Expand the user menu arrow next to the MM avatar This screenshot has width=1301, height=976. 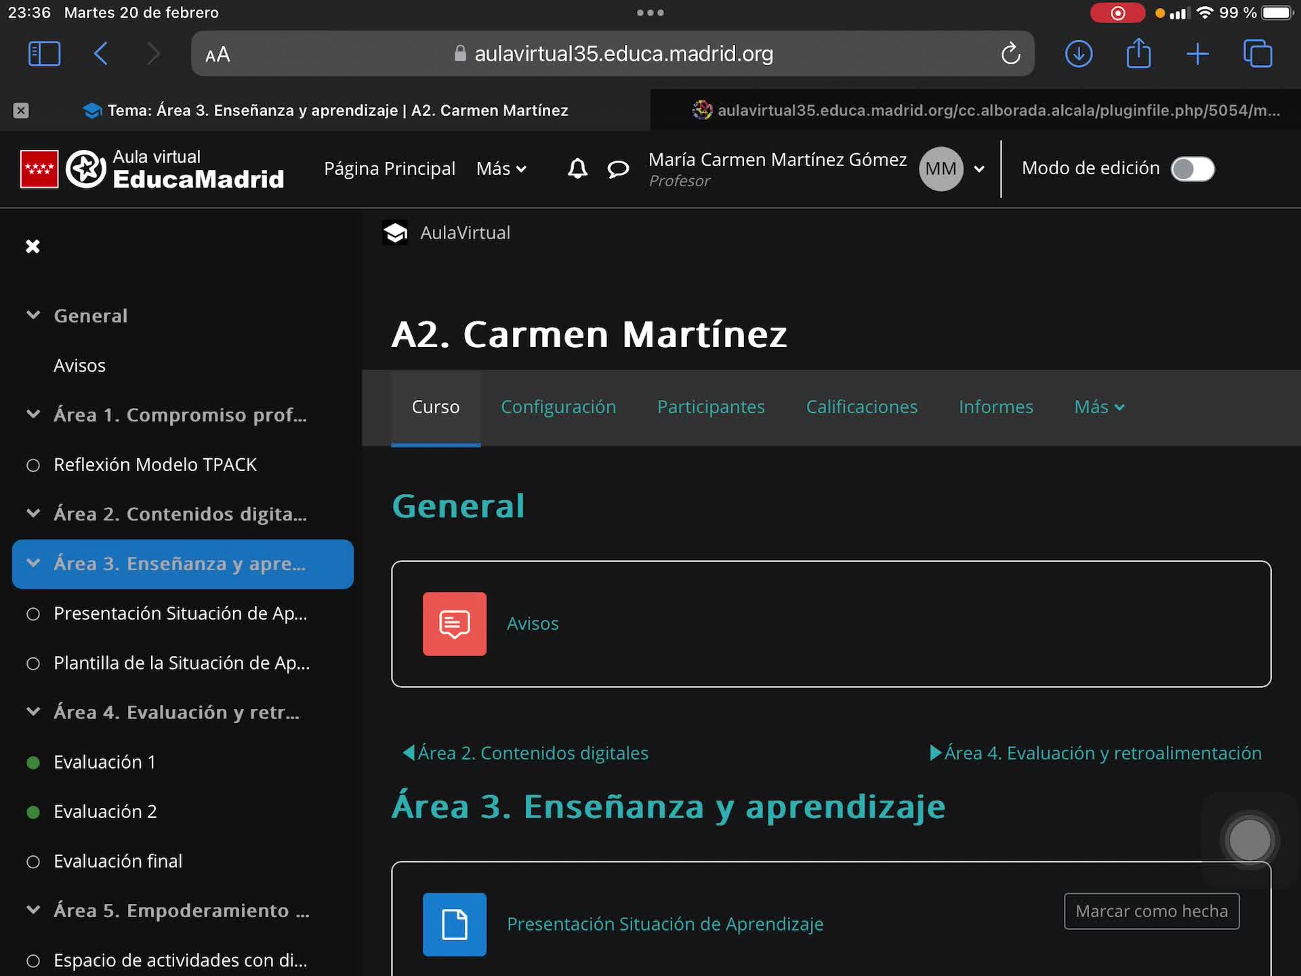click(979, 169)
